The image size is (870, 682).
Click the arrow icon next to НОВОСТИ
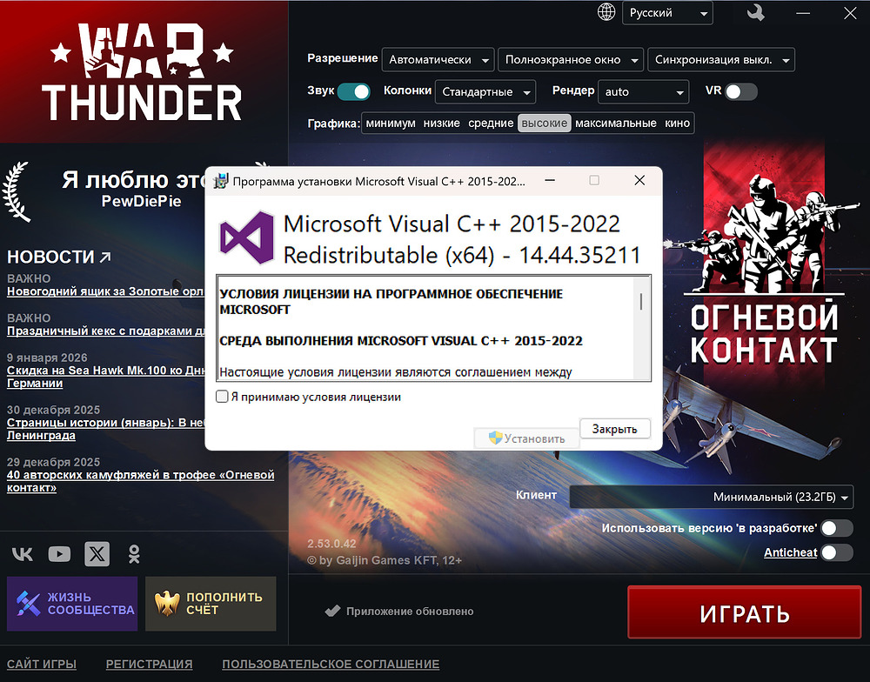[106, 257]
